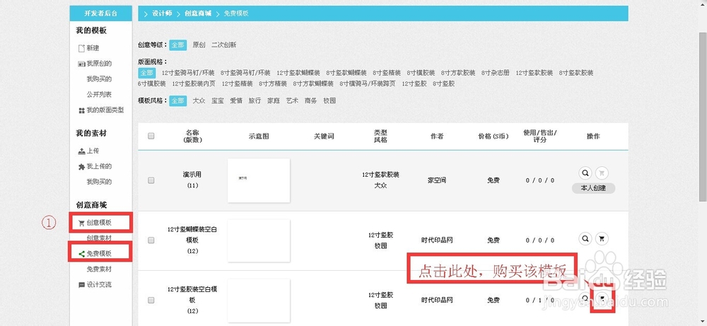Open 公开列表 in sidebar
The height and width of the screenshot is (326, 707).
pyautogui.click(x=99, y=95)
